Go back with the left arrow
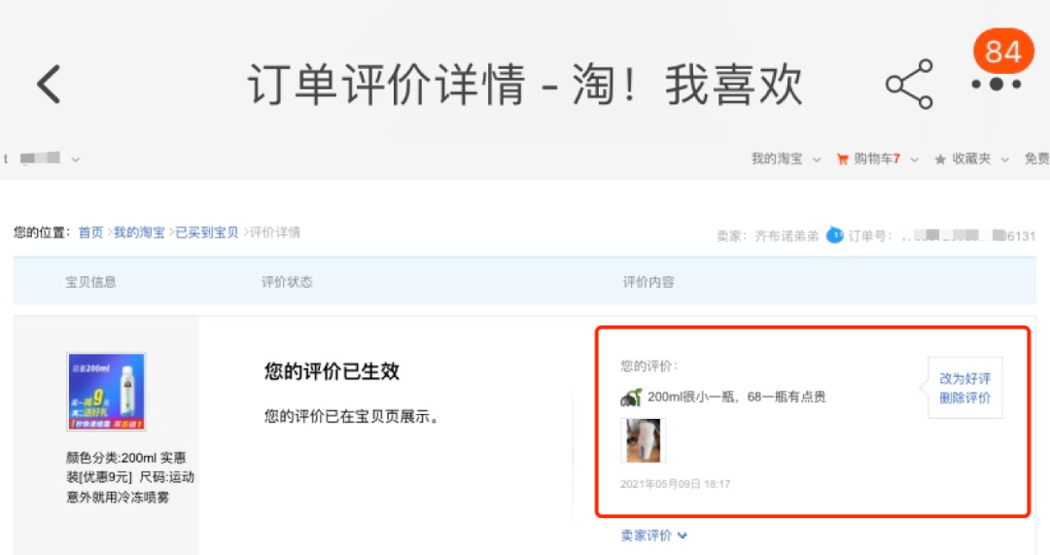The height and width of the screenshot is (555, 1050). tap(49, 85)
